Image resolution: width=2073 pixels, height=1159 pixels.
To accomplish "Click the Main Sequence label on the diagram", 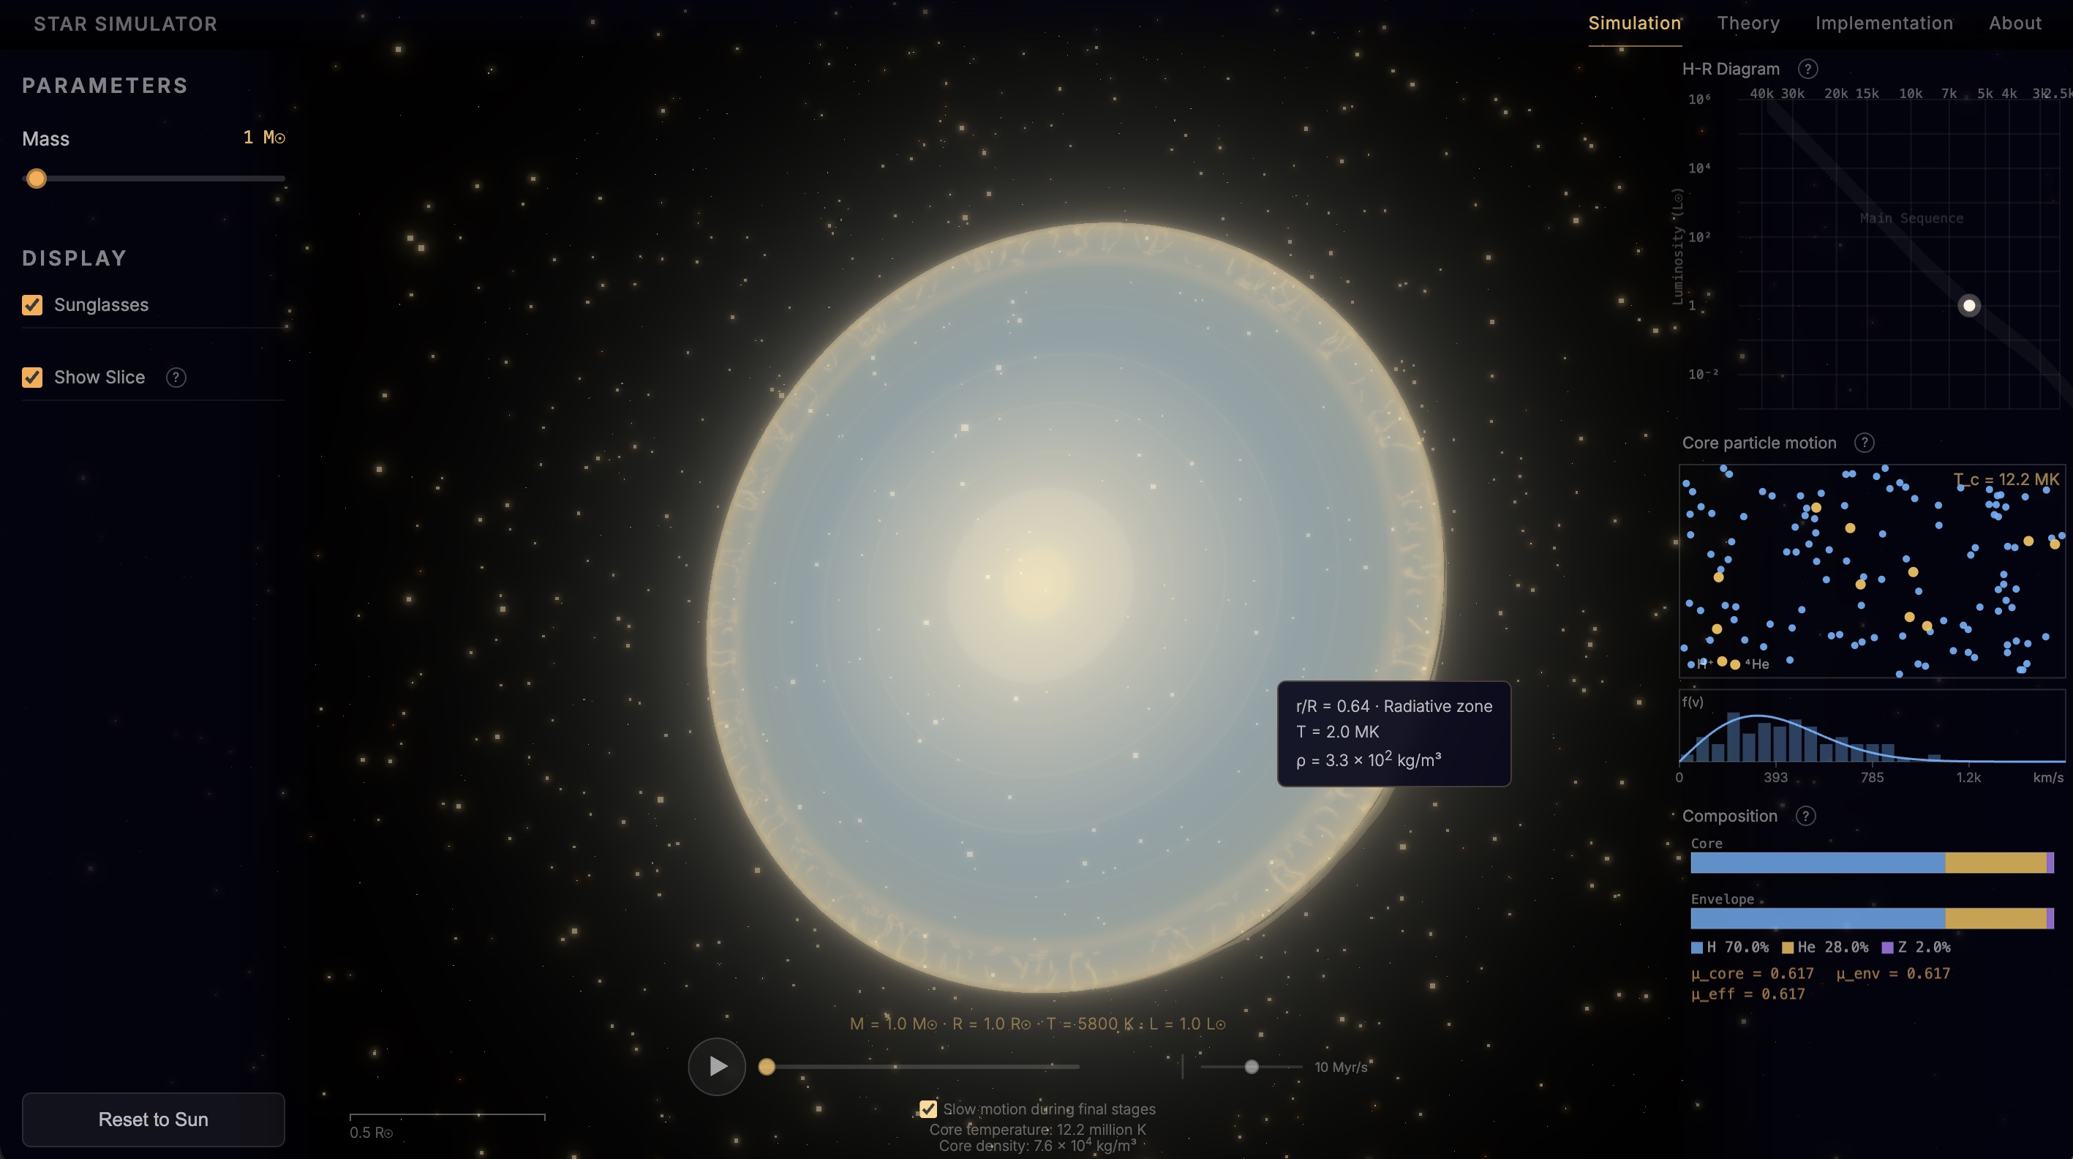I will [x=1911, y=217].
